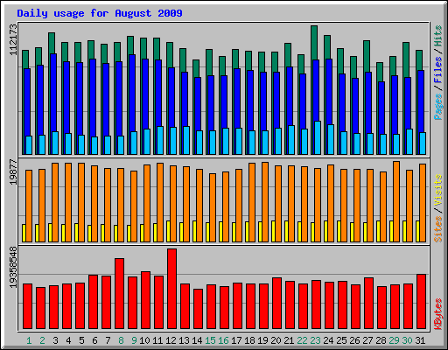Viewport: 448px width, 350px height.
Task: Click the green Hits bar top for day 14
Action: (x=196, y=68)
